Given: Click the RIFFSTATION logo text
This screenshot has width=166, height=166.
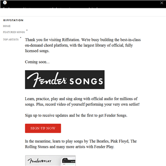Looking at the screenshot, I should pyautogui.click(x=13, y=20).
